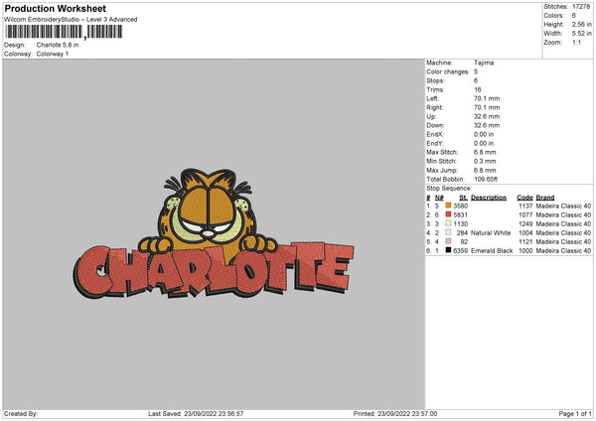Click the Machine value 'Tajima'

coord(484,63)
